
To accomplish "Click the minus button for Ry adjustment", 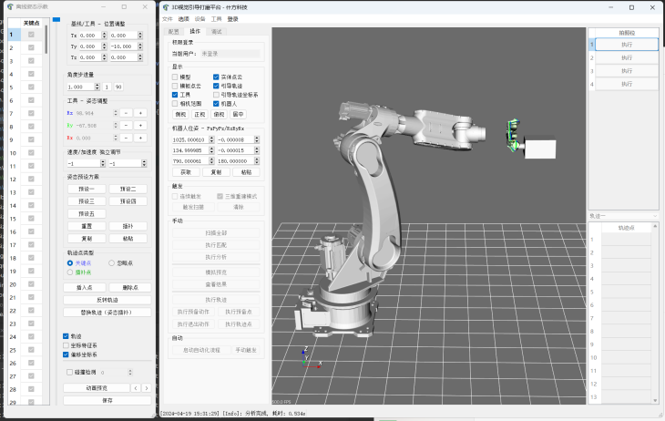I will click(127, 126).
